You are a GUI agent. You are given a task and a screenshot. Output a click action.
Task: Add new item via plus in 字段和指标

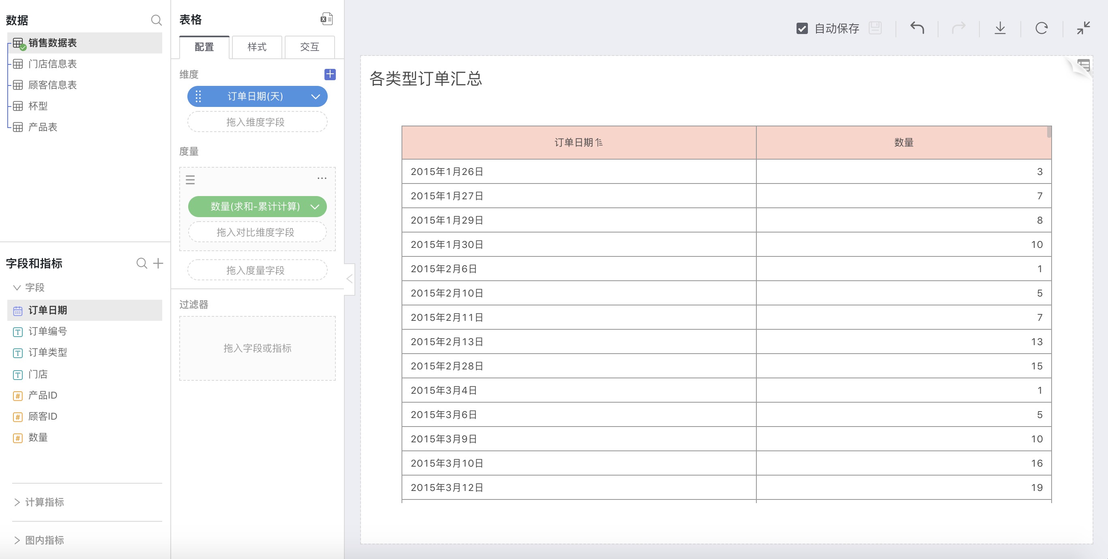(x=158, y=263)
